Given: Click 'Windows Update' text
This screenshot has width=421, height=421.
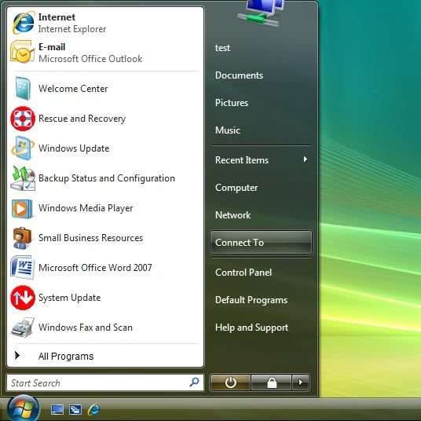Looking at the screenshot, I should pos(74,148).
